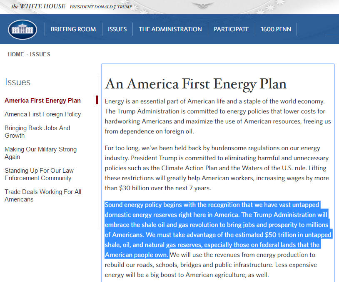Click the sidebar 'Issues' heading
Viewport: 339px width, 282px height.
tap(18, 82)
